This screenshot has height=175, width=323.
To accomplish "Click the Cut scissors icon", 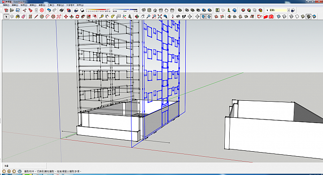I will [x=25, y=10].
